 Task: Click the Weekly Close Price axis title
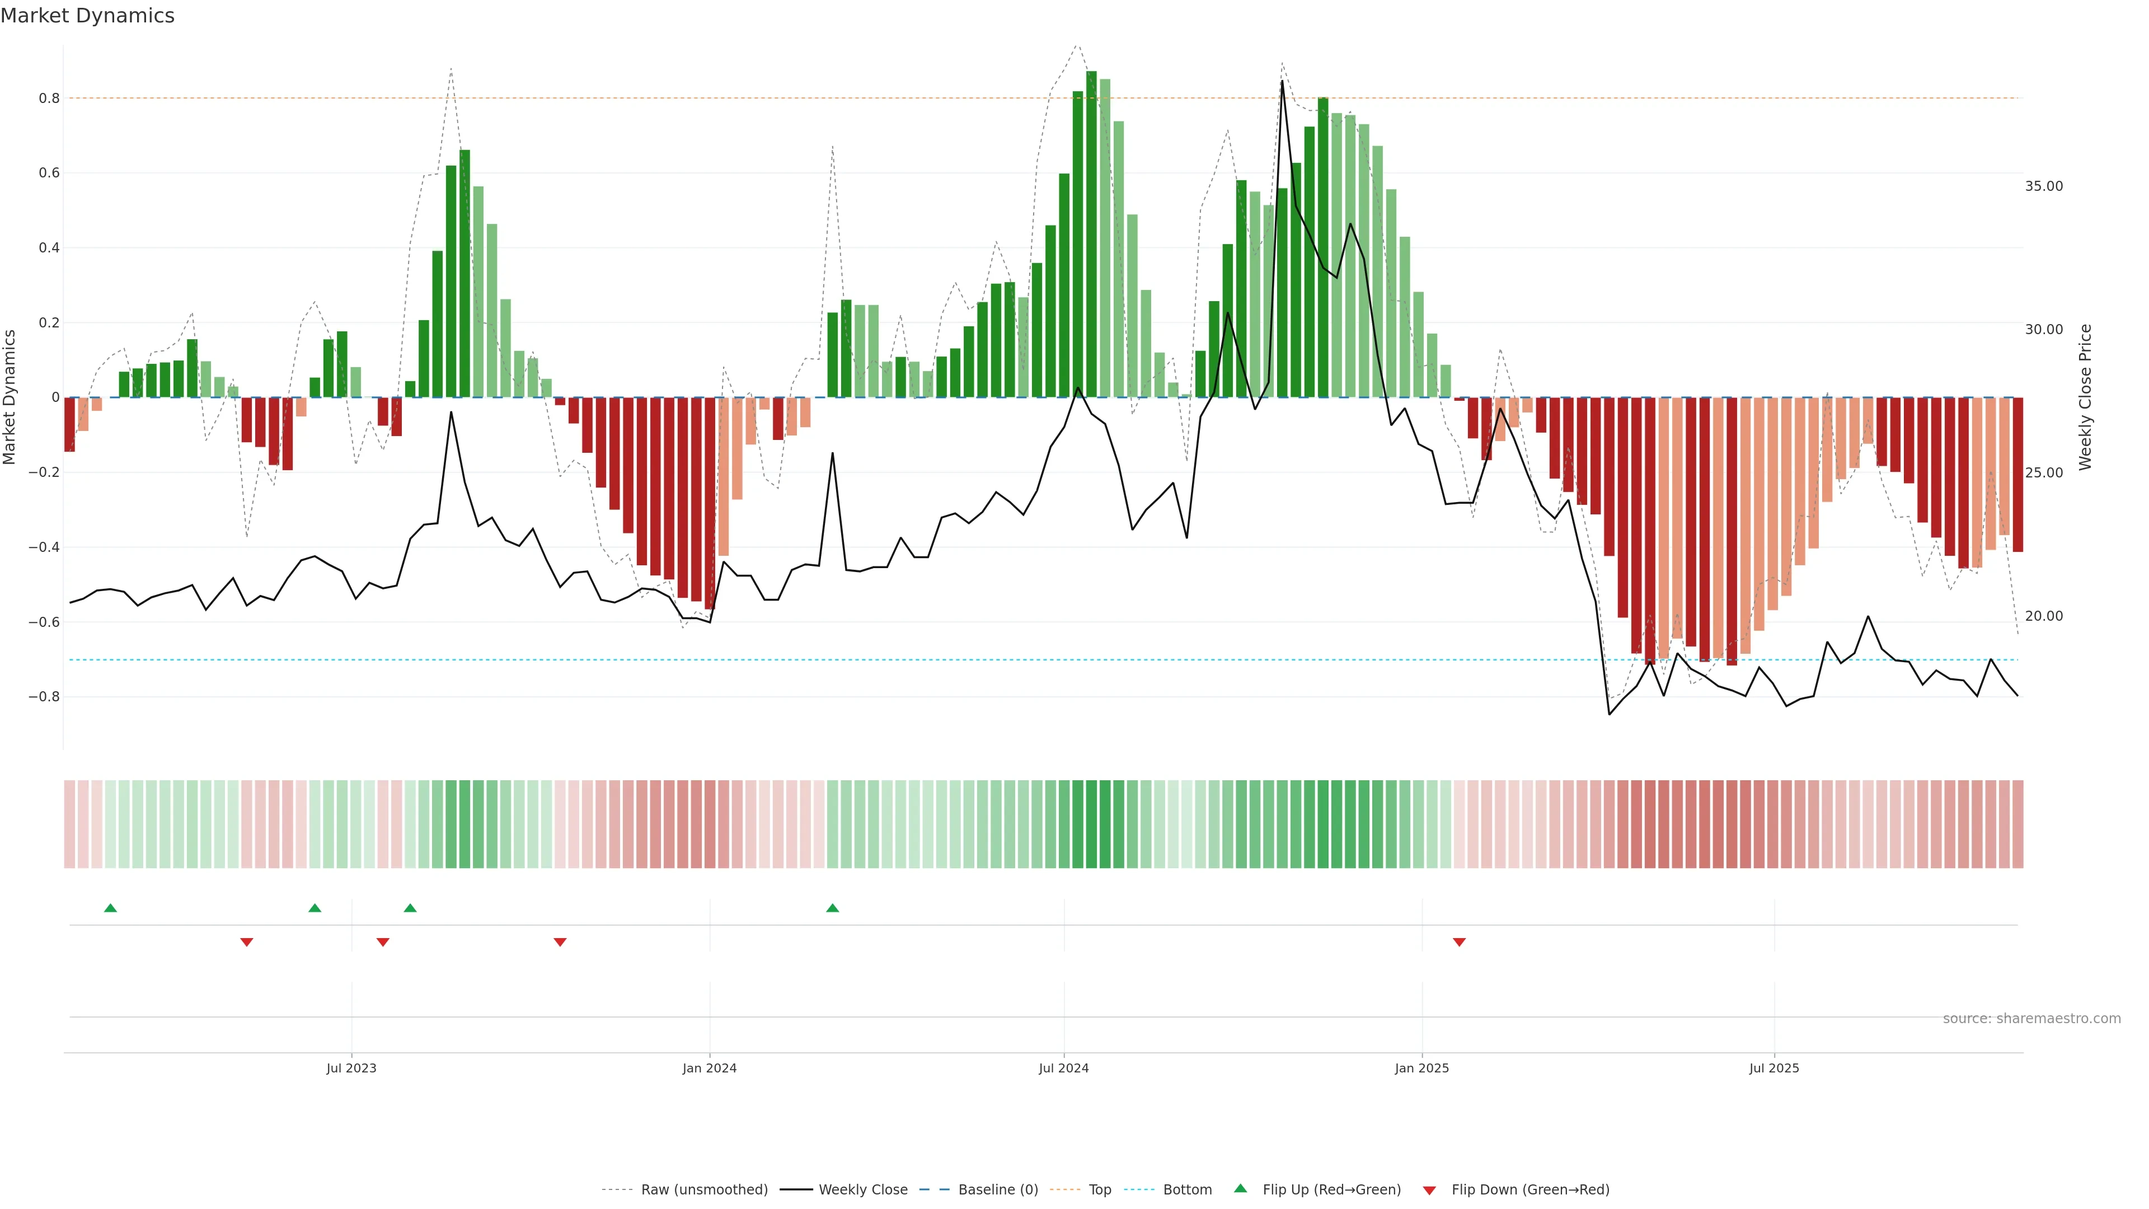[2086, 397]
